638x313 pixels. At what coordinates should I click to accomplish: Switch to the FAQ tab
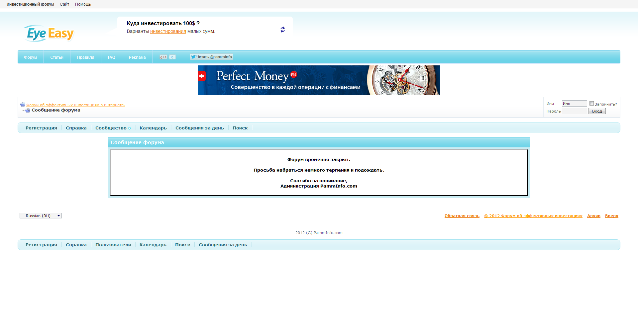click(111, 57)
